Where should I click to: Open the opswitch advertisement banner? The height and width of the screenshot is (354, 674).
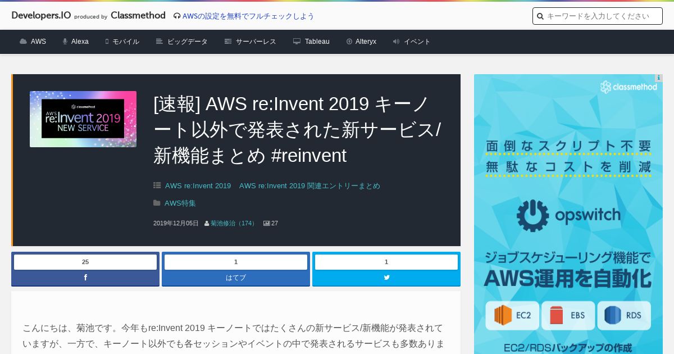(568, 214)
